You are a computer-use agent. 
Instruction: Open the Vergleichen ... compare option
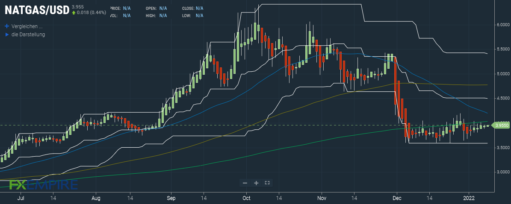[x=27, y=26]
